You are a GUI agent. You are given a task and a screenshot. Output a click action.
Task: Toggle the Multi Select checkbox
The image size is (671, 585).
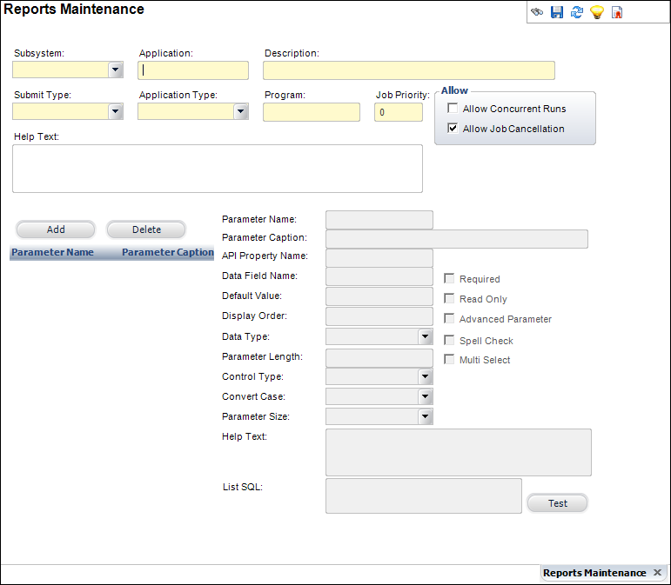click(449, 359)
